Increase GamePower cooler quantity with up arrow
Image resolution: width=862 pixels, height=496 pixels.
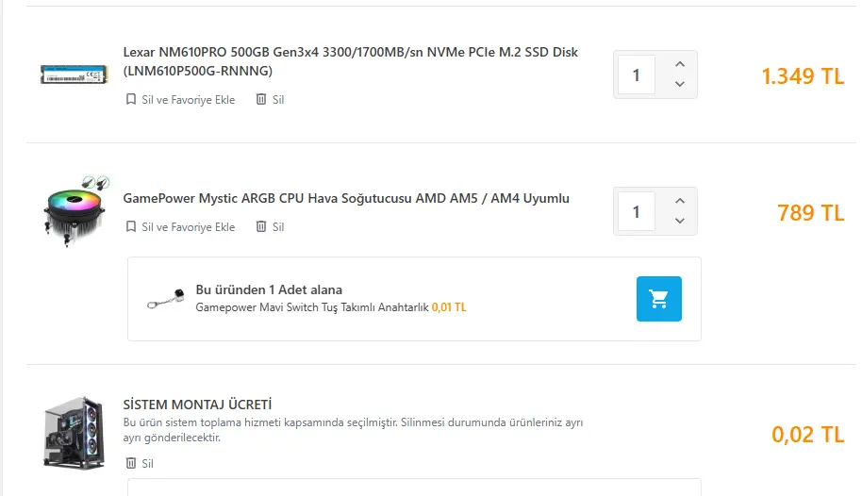(x=680, y=201)
